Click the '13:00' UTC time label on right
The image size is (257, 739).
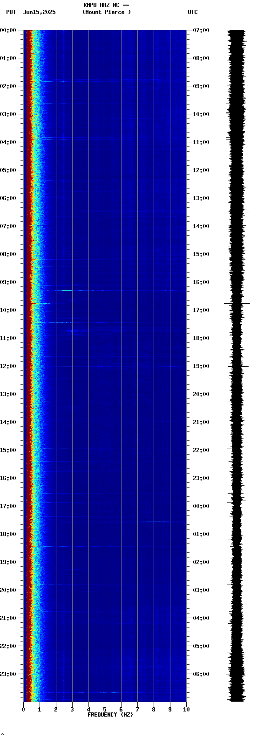[x=201, y=198]
